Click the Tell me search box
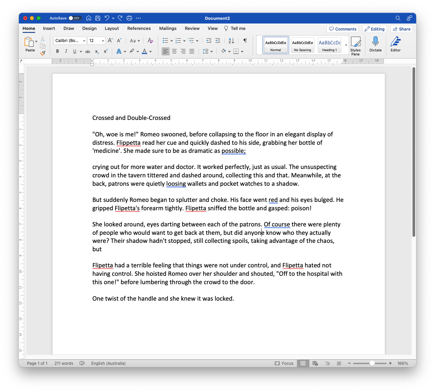This screenshot has height=392, width=435. click(x=235, y=29)
